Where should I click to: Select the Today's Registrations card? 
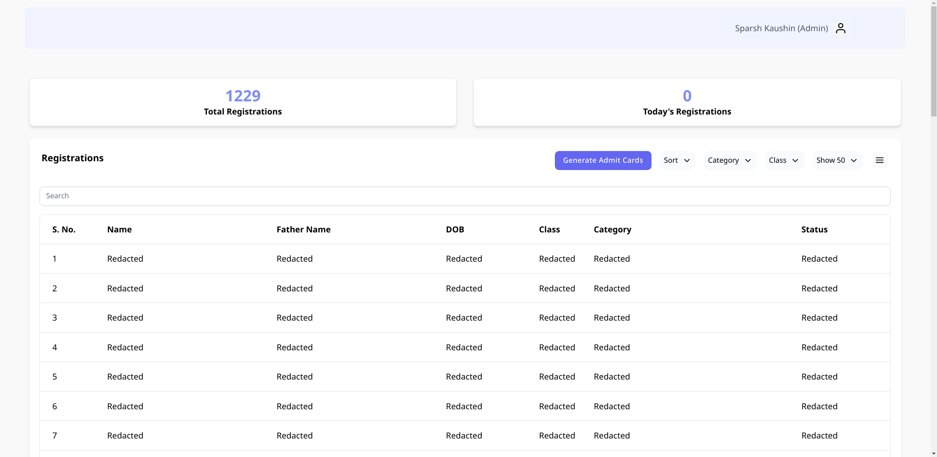(x=687, y=102)
